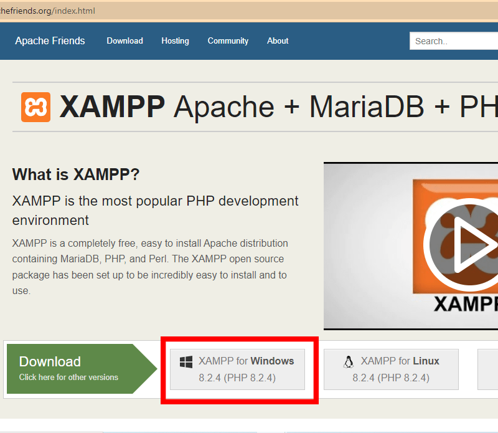Click the paragraph starting 'XAMPP is a completely free'
The width and height of the screenshot is (498, 433).
pos(150,267)
